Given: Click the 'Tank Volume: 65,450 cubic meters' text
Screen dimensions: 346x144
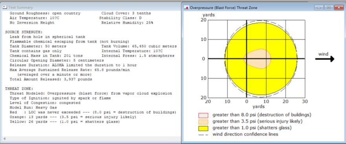Looking at the screenshot, I should coord(139,46).
